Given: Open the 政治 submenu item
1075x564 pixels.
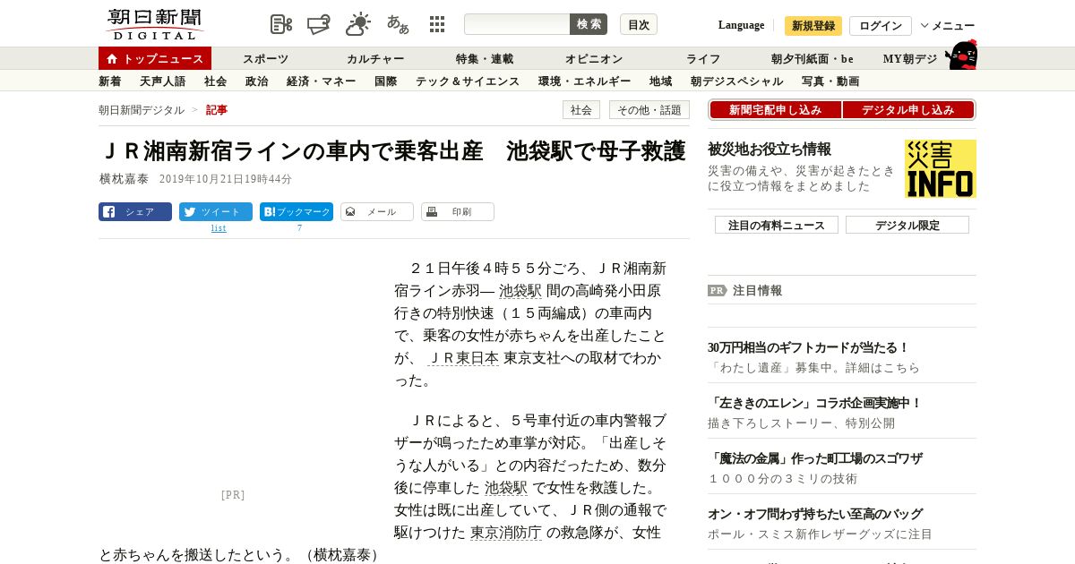Looking at the screenshot, I should [257, 81].
